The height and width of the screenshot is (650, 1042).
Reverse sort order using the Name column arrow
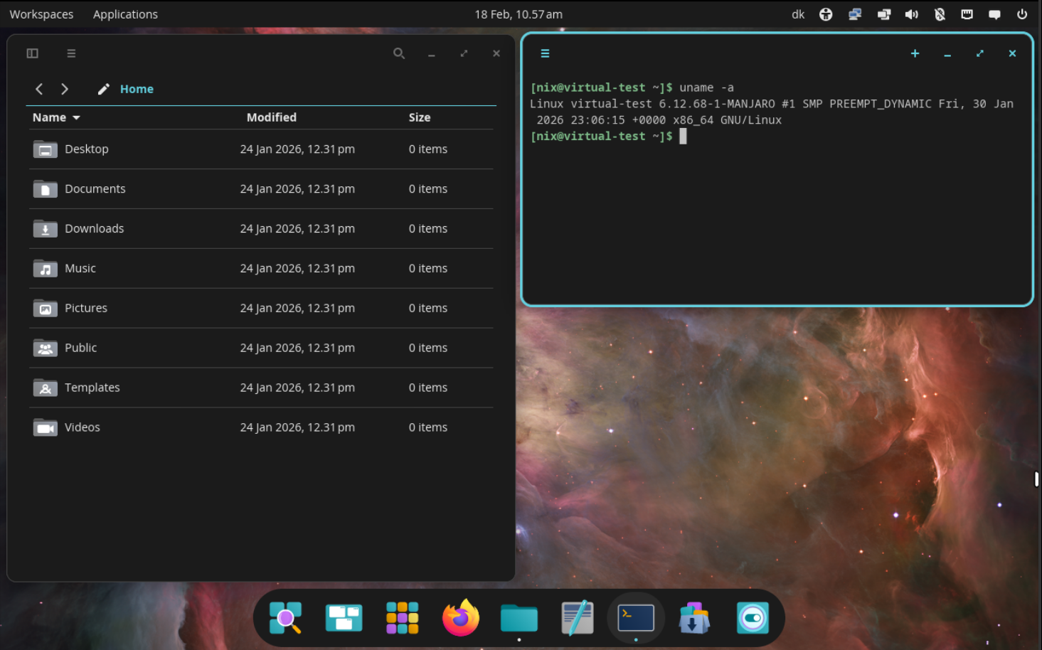pos(78,117)
